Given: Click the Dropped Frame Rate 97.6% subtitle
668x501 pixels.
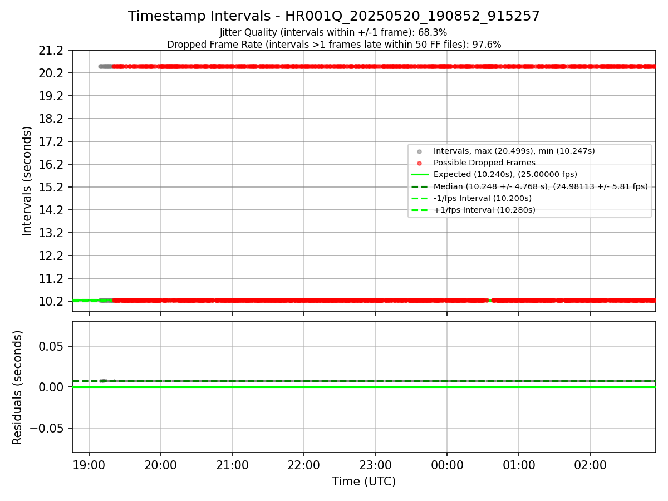Looking at the screenshot, I should (334, 45).
